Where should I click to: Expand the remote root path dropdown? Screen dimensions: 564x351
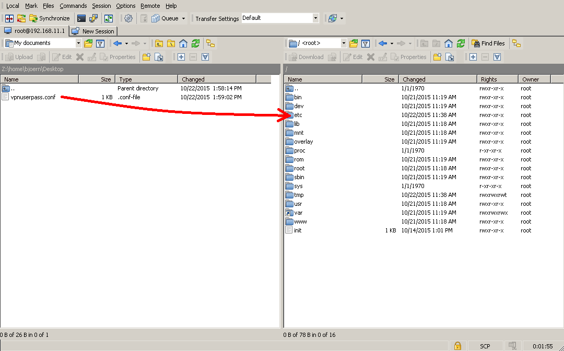pos(344,43)
